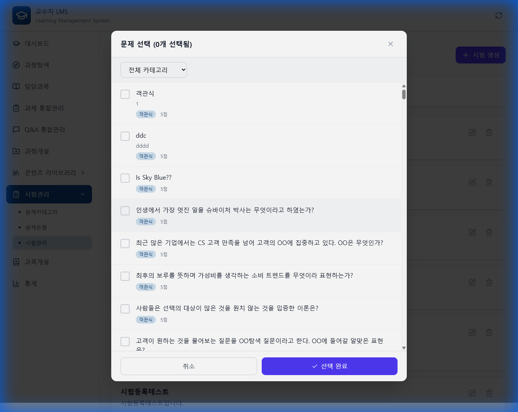Click the edit pencil icon on an exam card
The width and height of the screenshot is (518, 412).
click(472, 132)
